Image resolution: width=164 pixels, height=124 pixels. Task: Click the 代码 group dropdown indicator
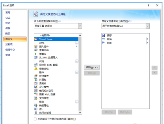pos(77,61)
